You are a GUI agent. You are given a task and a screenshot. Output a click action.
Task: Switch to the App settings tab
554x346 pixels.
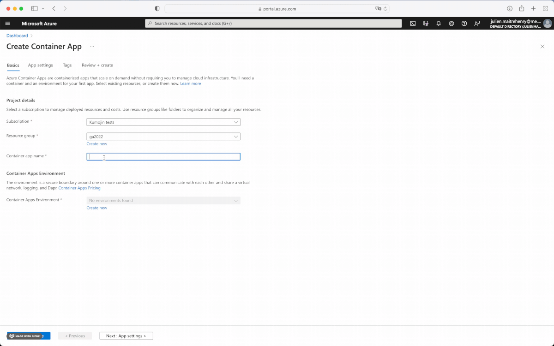tap(41, 65)
